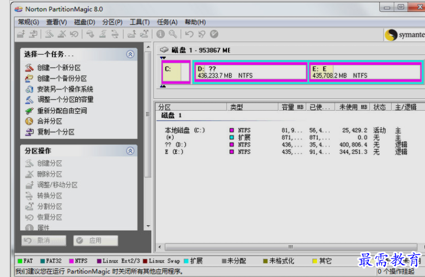Click the magnifier browse toolbar icon

click(x=172, y=34)
